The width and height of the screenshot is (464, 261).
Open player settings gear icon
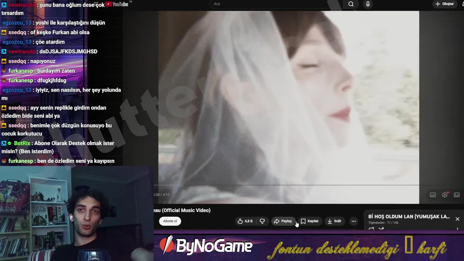(x=445, y=195)
